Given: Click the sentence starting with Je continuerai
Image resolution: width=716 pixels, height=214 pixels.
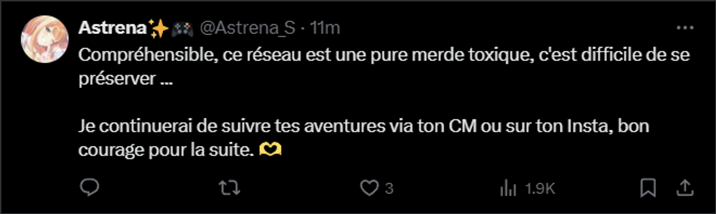Looking at the screenshot, I should click(x=363, y=138).
